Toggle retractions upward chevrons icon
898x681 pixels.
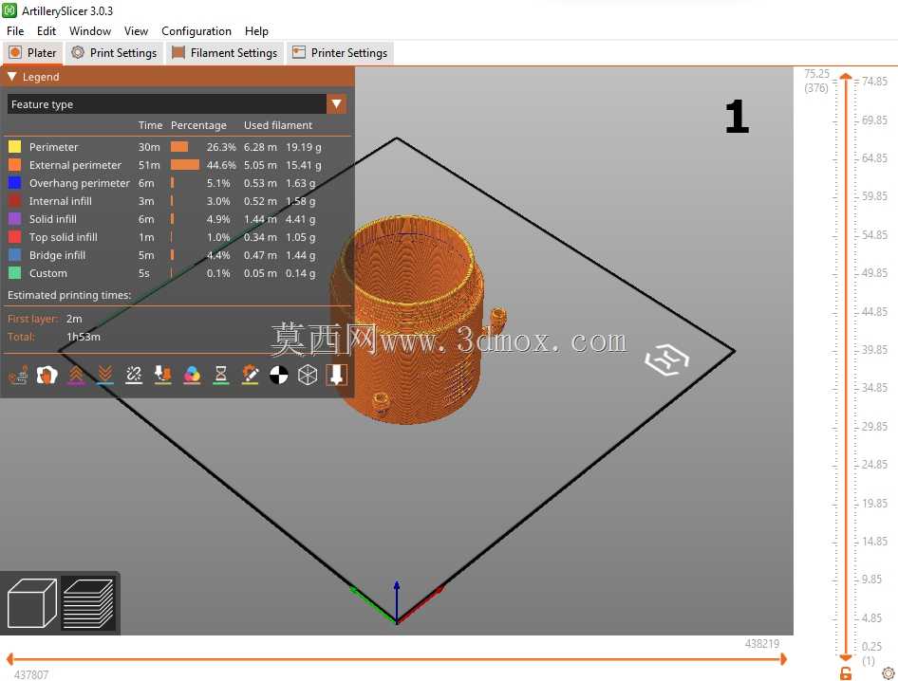pyautogui.click(x=76, y=376)
